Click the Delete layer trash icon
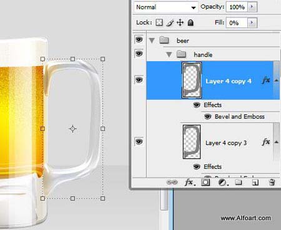281x230 pixels. click(272, 183)
